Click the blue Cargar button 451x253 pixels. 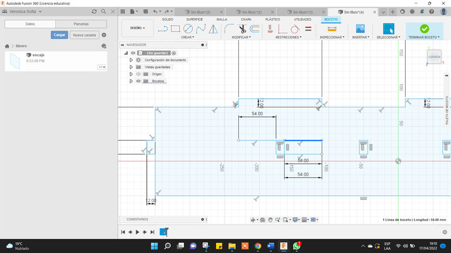[60, 35]
